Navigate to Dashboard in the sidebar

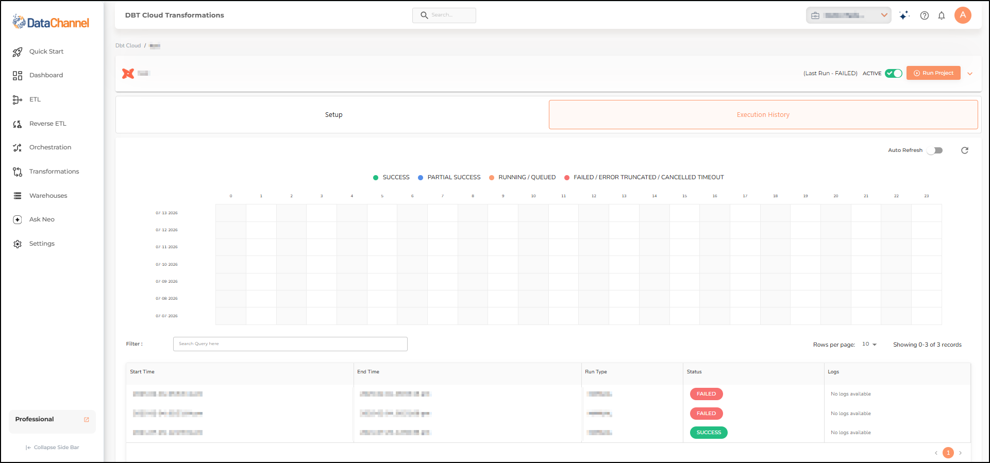[46, 76]
